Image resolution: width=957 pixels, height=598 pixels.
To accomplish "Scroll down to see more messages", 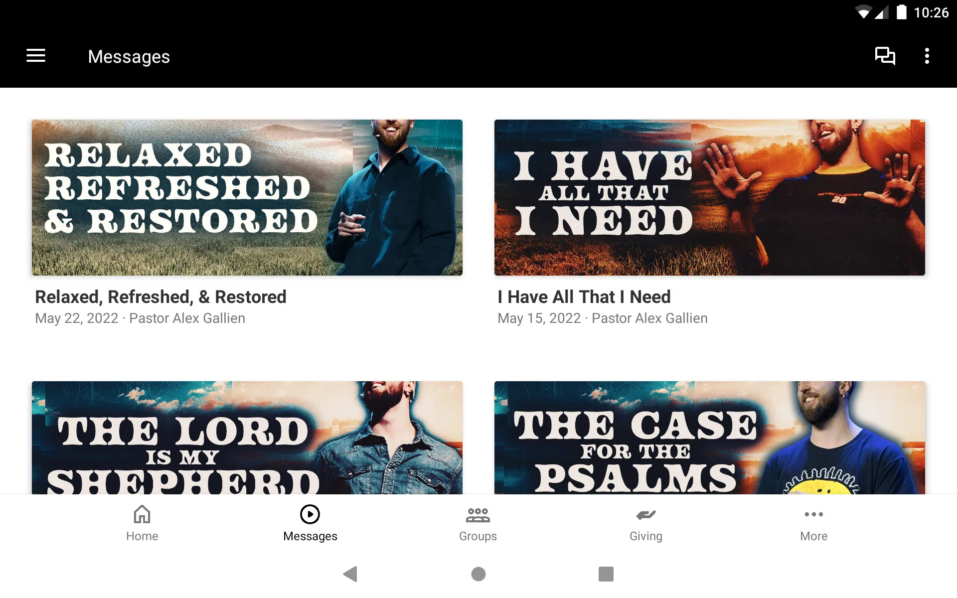I will click(x=478, y=310).
